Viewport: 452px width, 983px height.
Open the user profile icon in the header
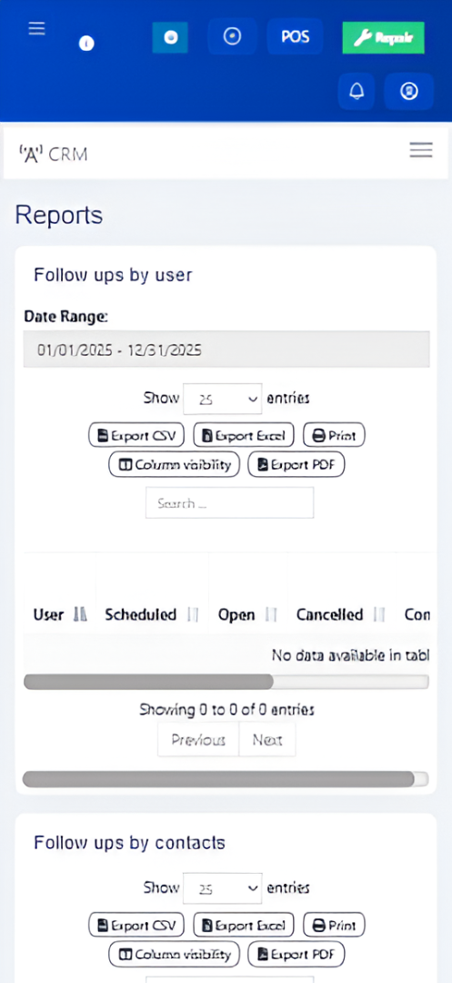pyautogui.click(x=409, y=92)
